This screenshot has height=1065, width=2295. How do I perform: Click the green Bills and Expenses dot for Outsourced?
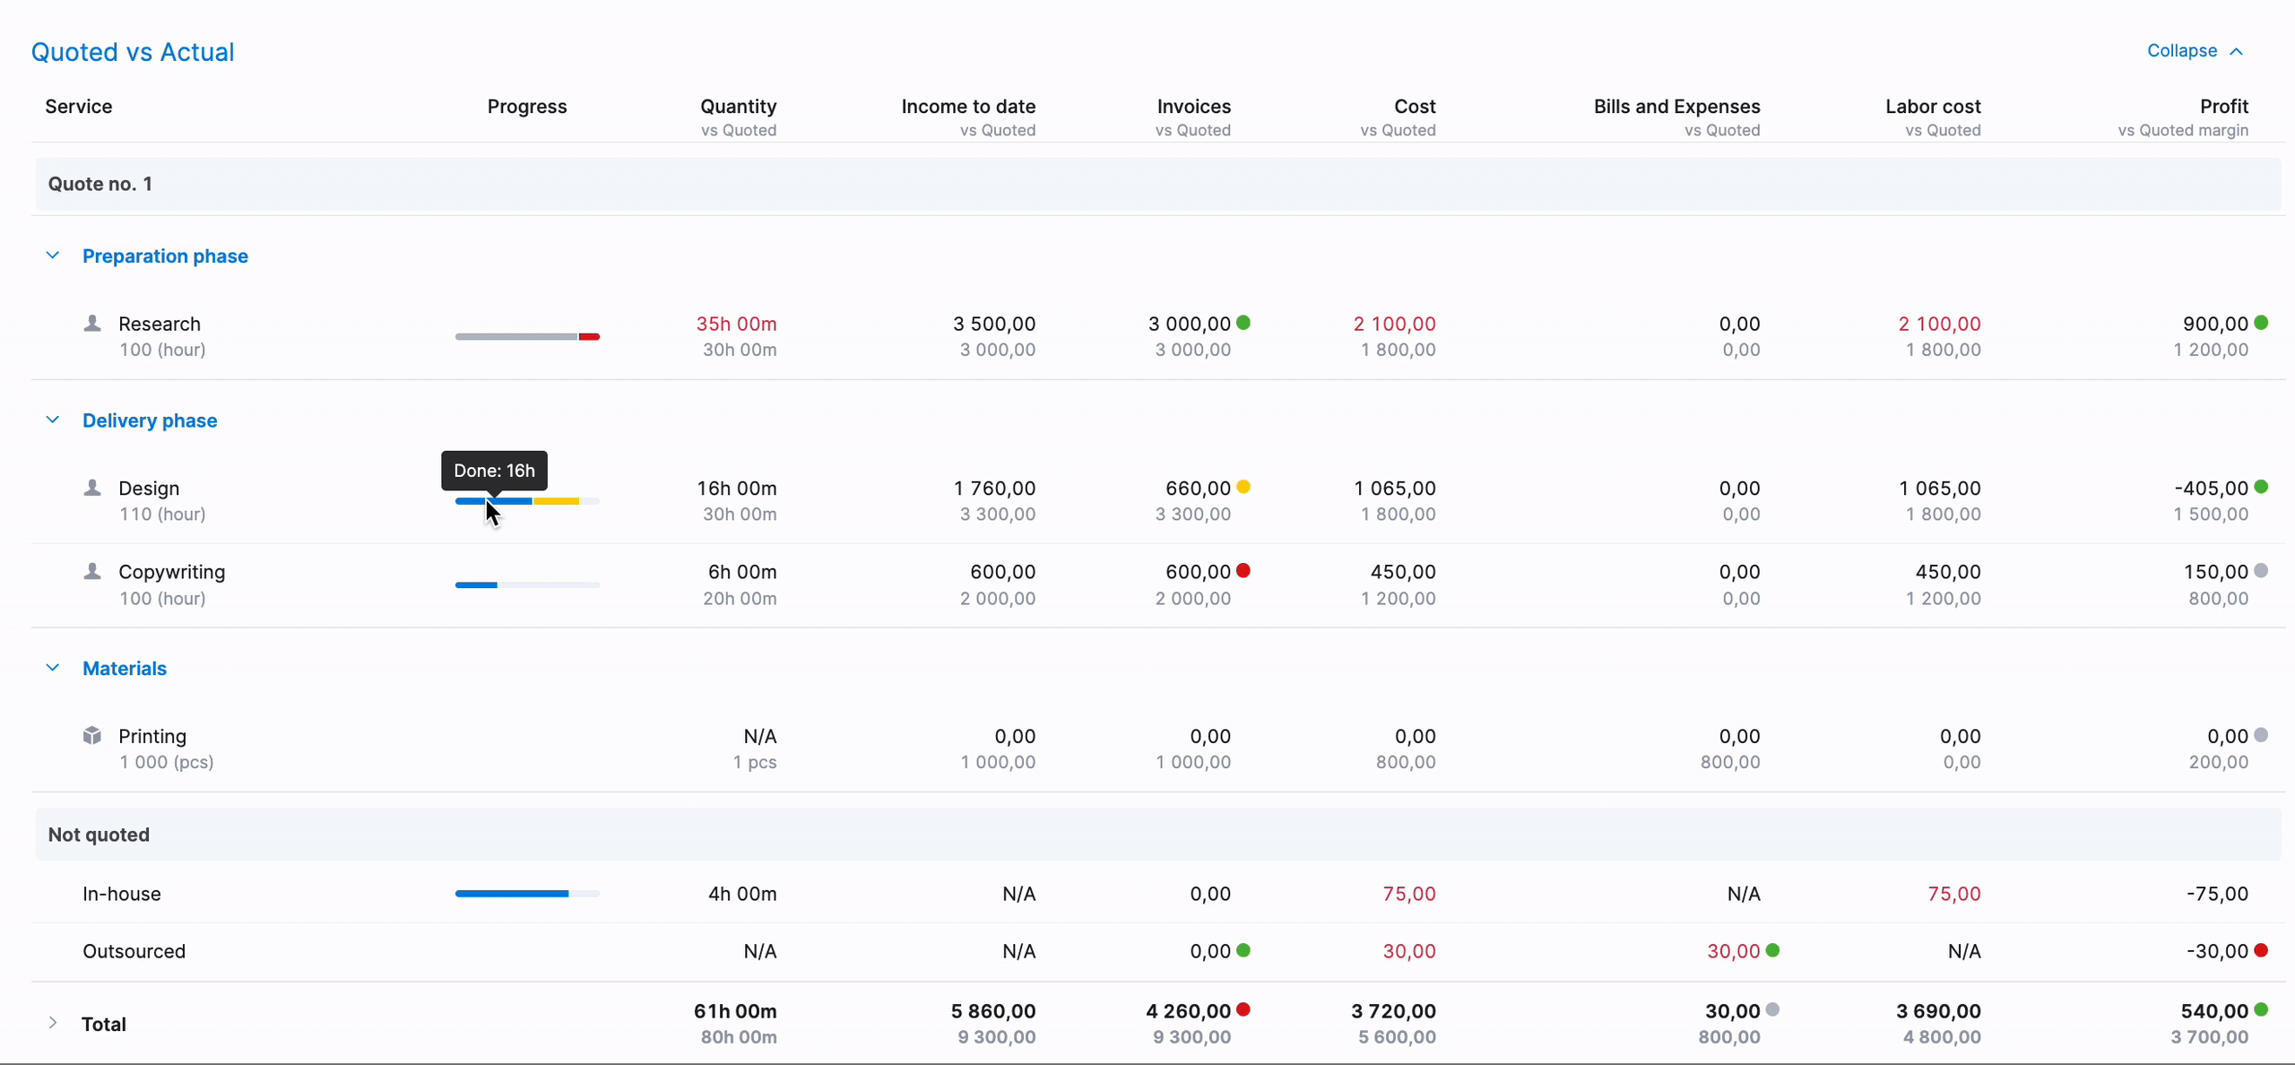1772,950
